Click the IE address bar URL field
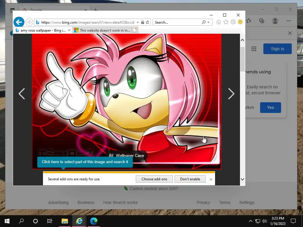This screenshot has width=303, height=227. [x=88, y=22]
